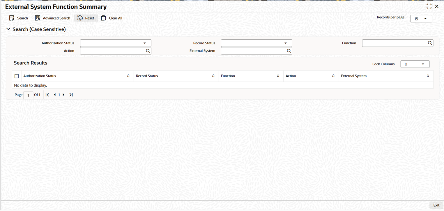444x211 pixels.
Task: Open the Authorization Status dropdown
Action: click(116, 43)
